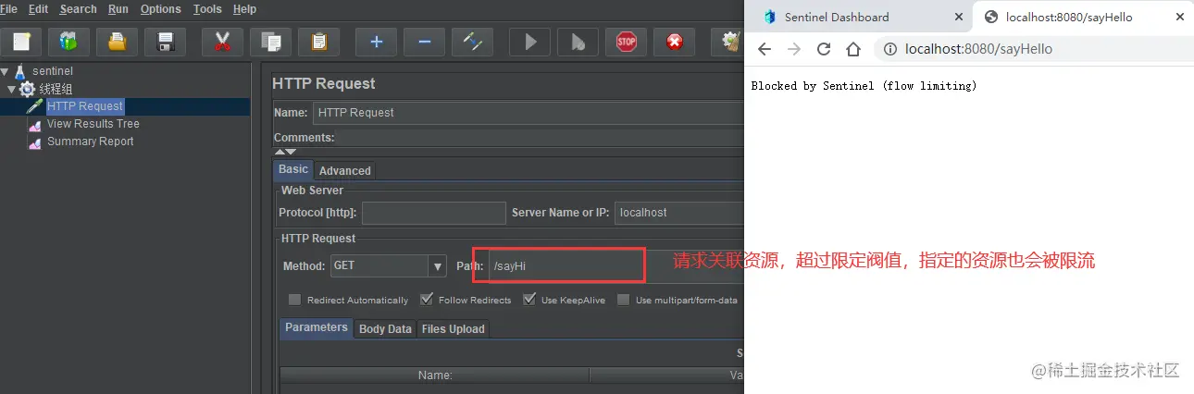Click the Name field containing HTTP Request

(x=528, y=113)
